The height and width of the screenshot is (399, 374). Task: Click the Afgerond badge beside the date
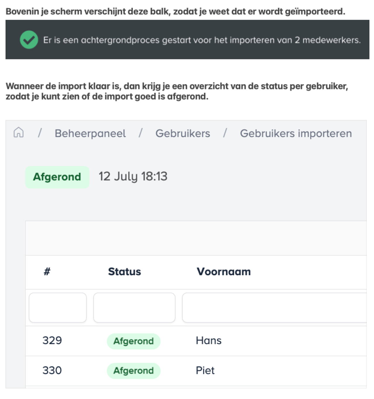pos(57,177)
